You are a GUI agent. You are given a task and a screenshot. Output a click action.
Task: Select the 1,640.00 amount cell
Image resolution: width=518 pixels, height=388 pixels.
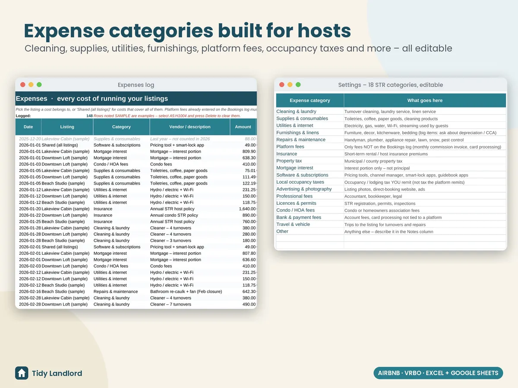tap(243, 209)
